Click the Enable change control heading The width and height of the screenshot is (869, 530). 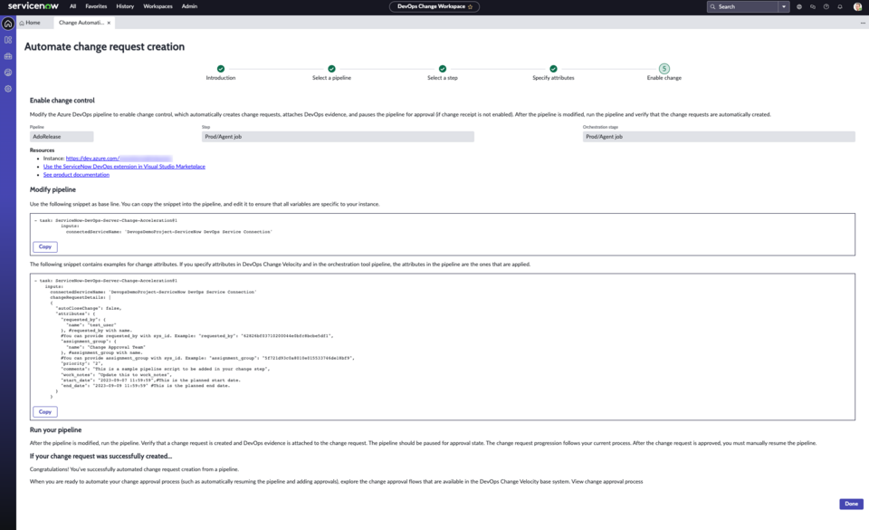click(x=62, y=101)
